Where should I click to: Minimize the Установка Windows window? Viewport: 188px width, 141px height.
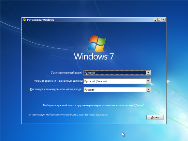click(x=155, y=20)
